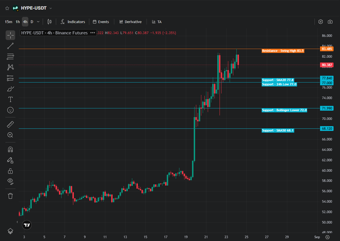340x241 pixels.
Task: Open time axis settings gear icon
Action: click(x=327, y=237)
